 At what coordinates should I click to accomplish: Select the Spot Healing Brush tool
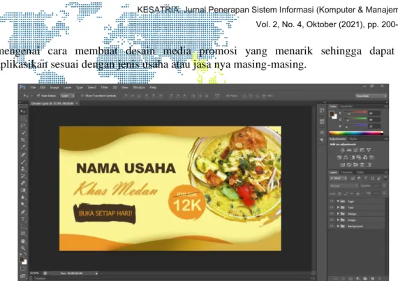tap(23, 155)
